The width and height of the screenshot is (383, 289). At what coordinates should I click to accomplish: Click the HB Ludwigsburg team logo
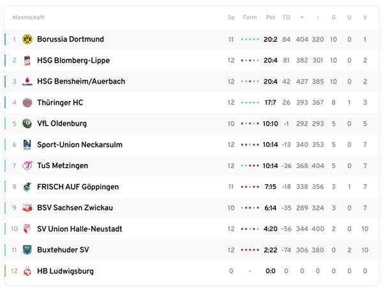(x=27, y=271)
